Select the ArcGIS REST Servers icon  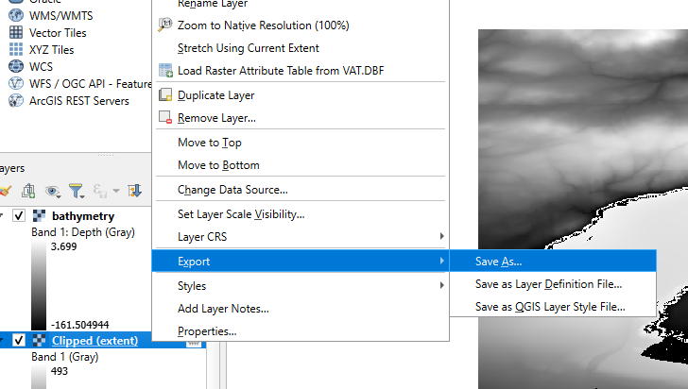(x=16, y=101)
